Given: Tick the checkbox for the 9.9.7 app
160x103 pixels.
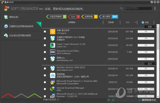Looking at the screenshot, I should [45, 38].
